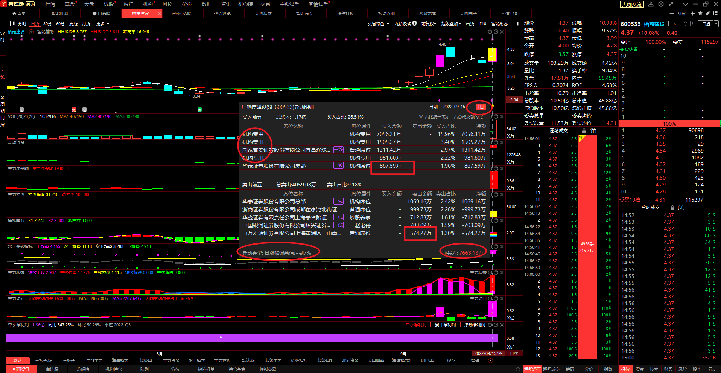Click the 九阶反转 shield badge icon
The height and width of the screenshot is (373, 721).
click(415, 23)
